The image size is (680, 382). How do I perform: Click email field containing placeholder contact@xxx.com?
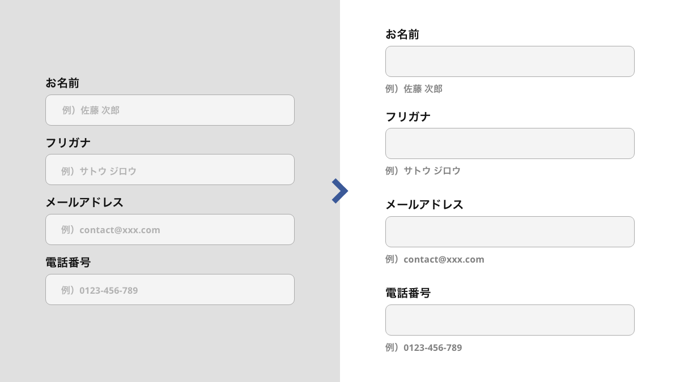pyautogui.click(x=170, y=229)
